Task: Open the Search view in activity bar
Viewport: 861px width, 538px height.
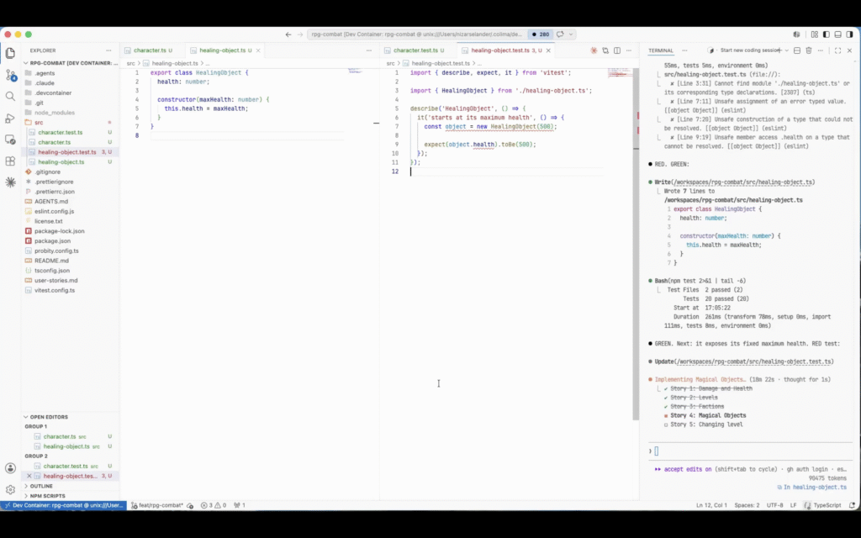Action: (x=10, y=97)
